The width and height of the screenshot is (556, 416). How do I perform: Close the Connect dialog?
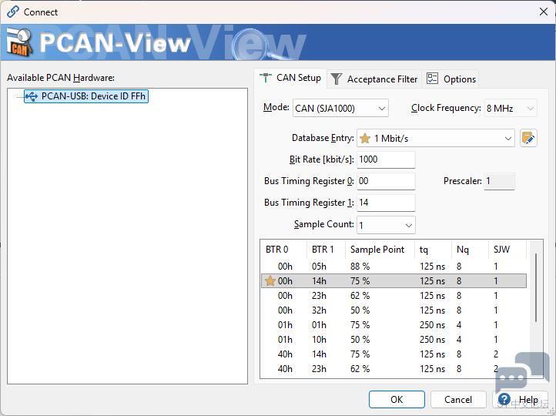[543, 12]
